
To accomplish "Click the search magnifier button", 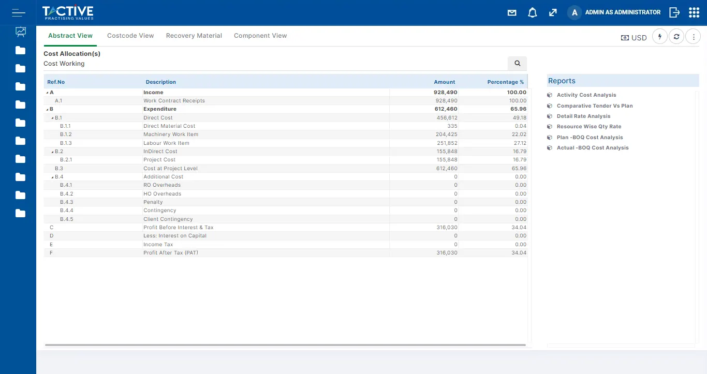I will pos(517,63).
